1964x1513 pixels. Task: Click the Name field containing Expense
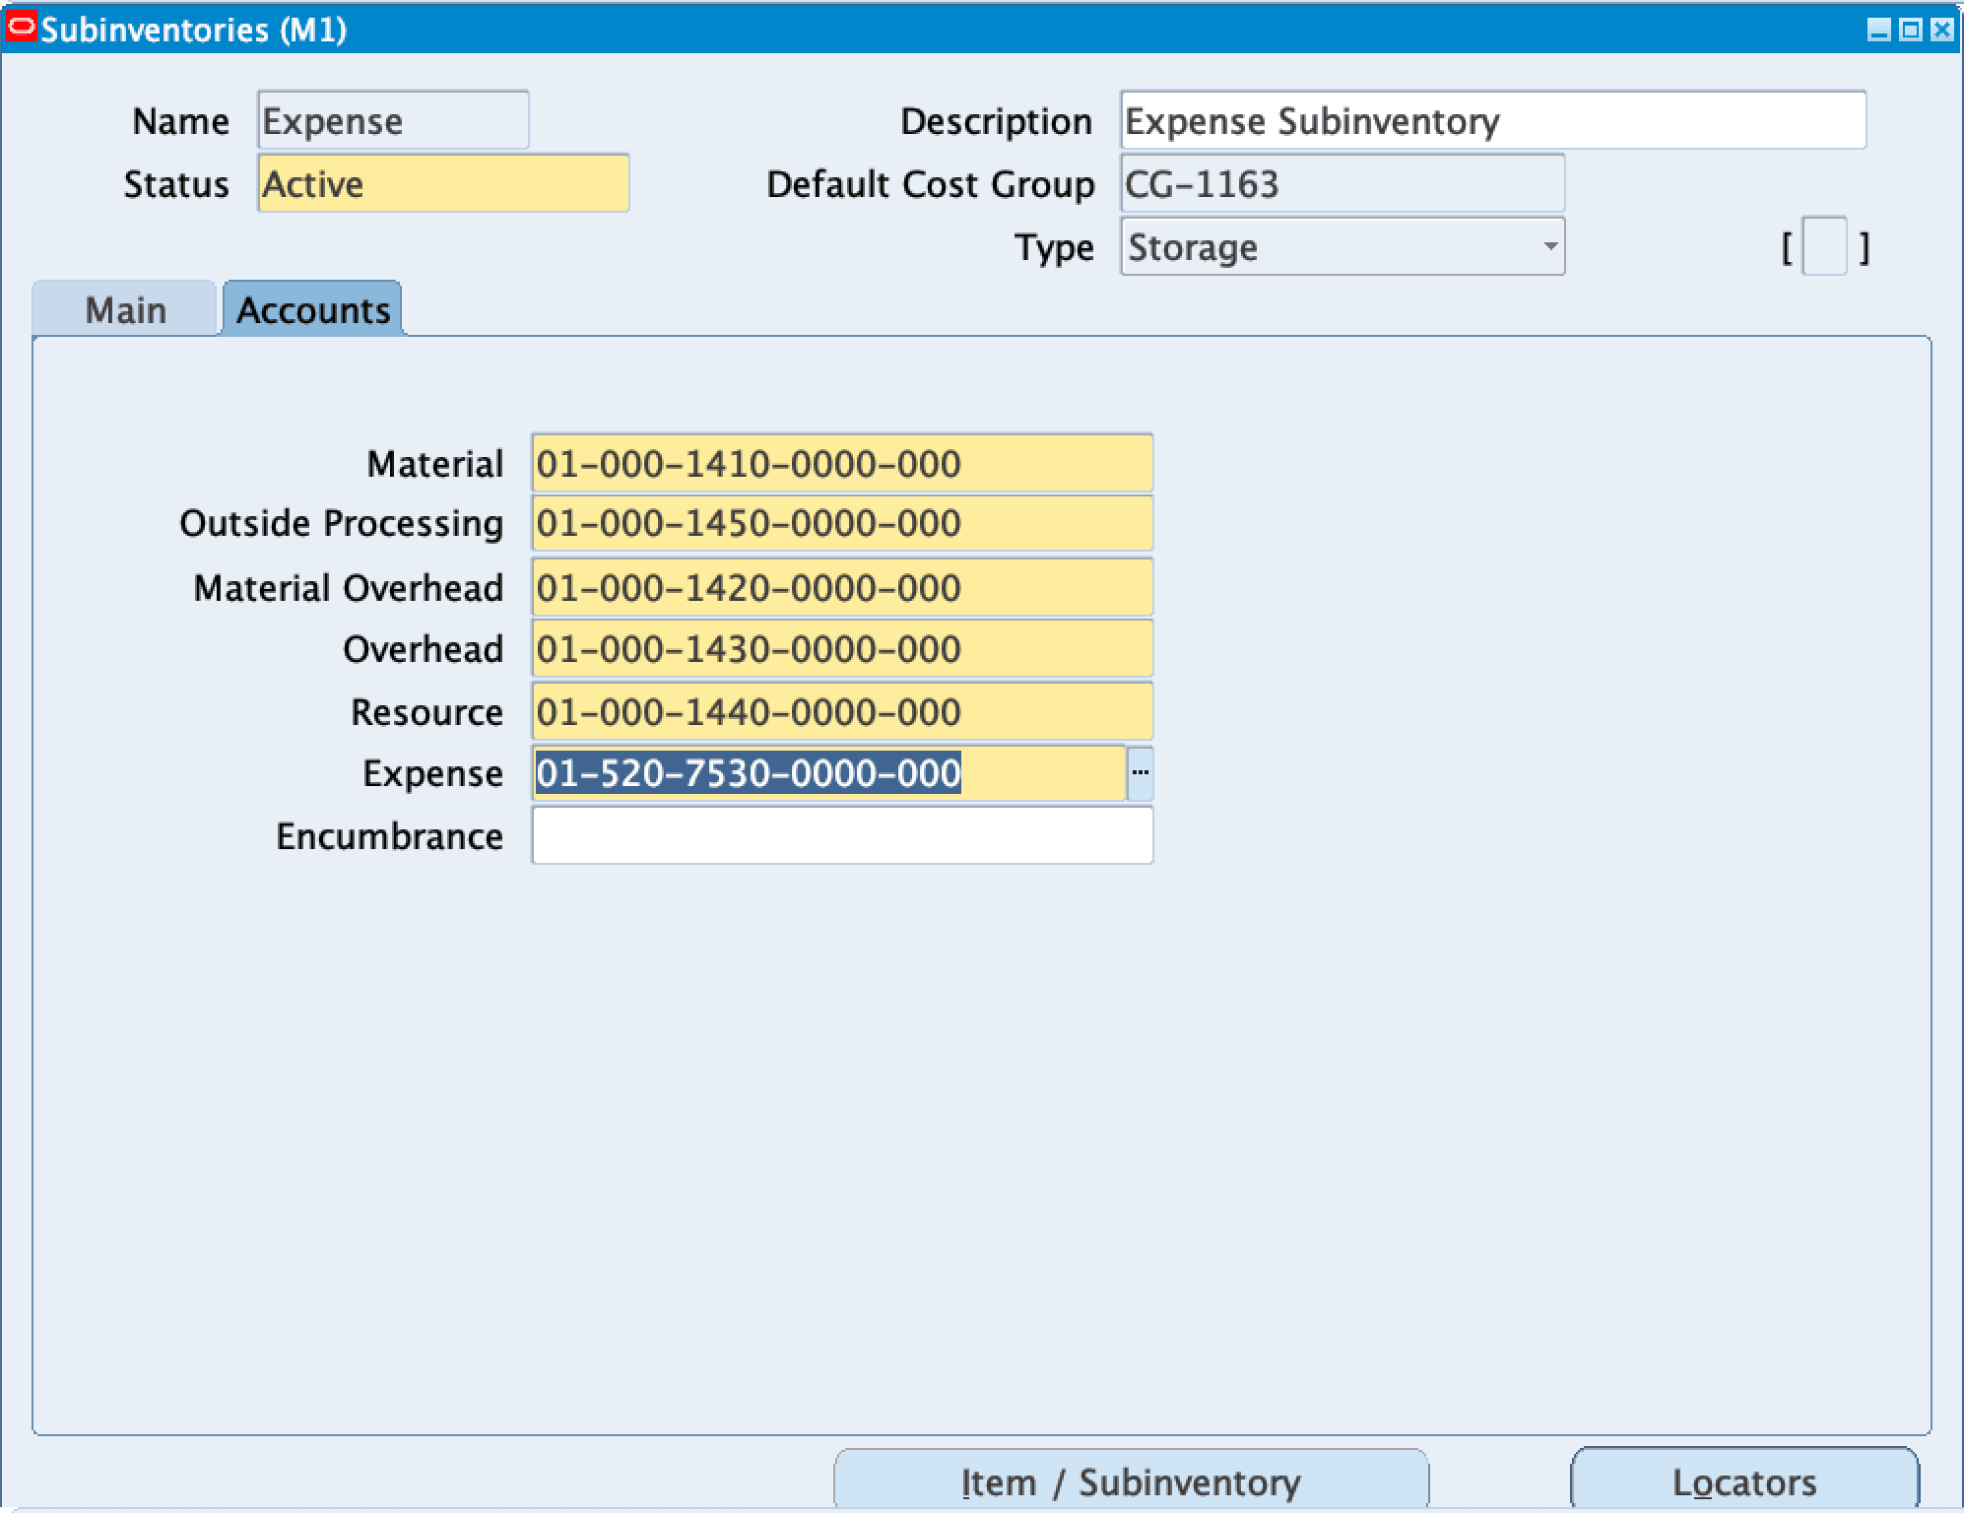[x=391, y=120]
